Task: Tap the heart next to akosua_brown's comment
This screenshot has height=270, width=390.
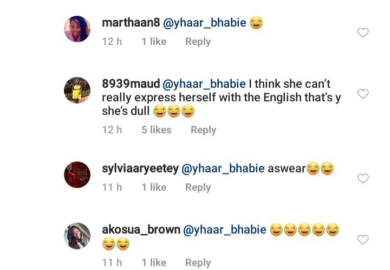Action: [x=363, y=240]
